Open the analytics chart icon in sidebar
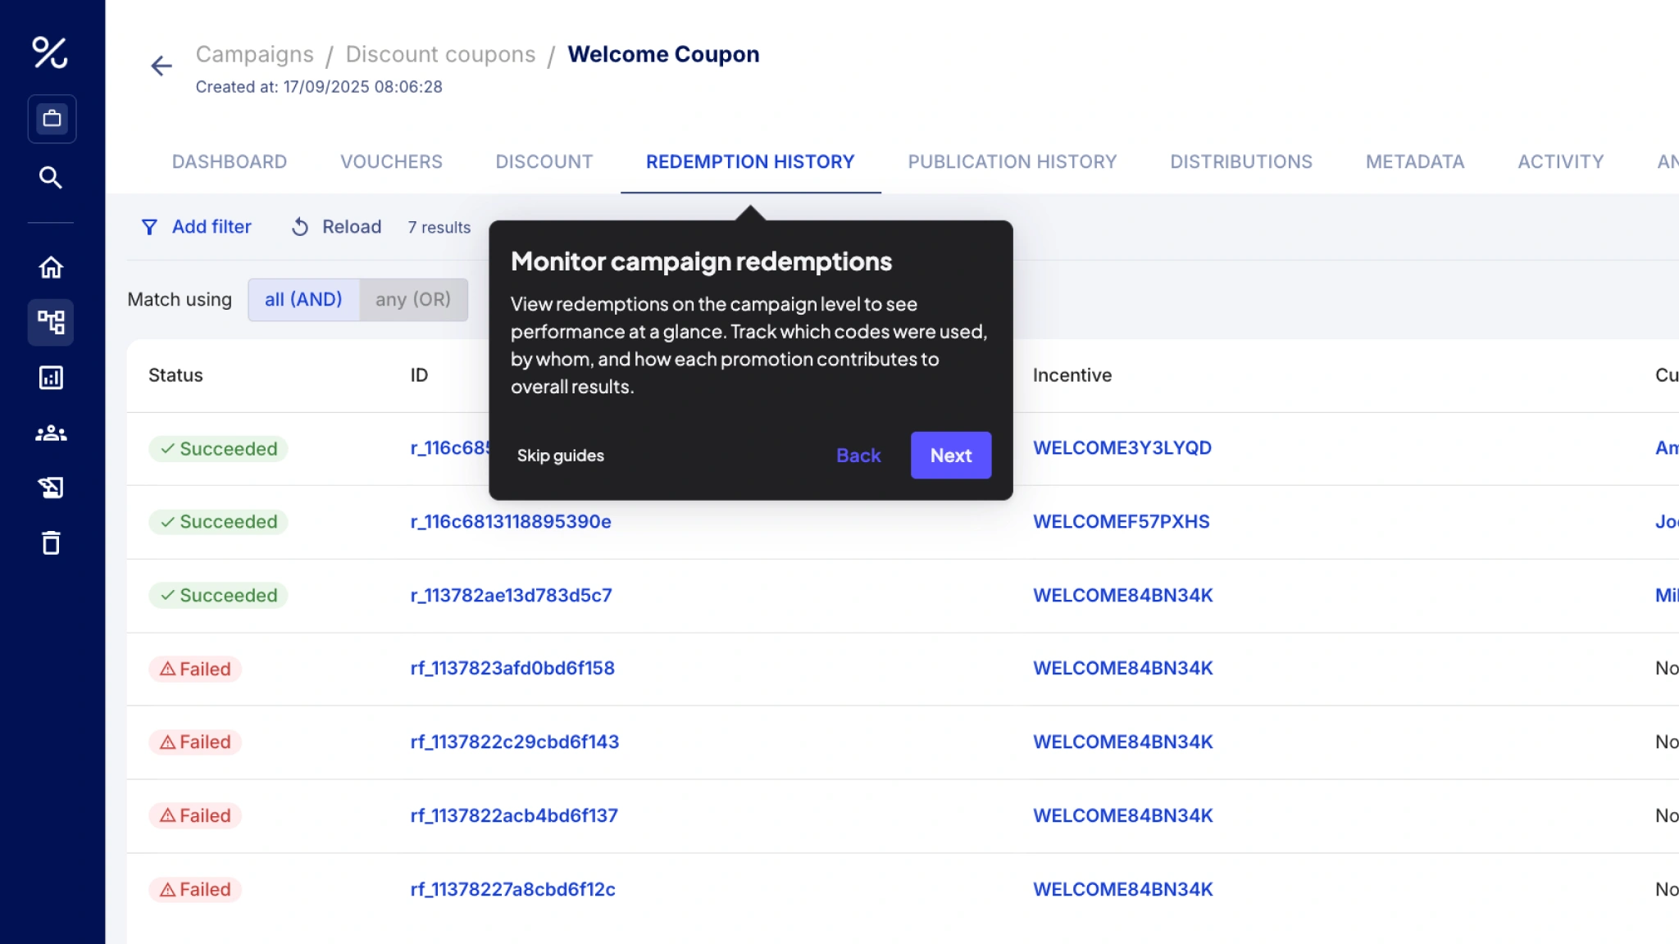The image size is (1679, 944). click(51, 378)
